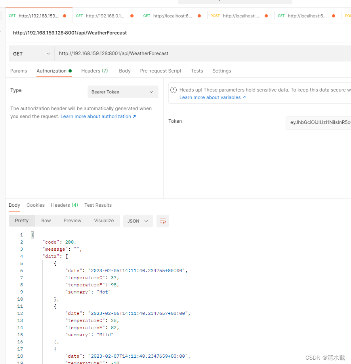Screen dimensions: 351x364
Task: Click the 2023-02-07 date value
Action: pyautogui.click(x=138, y=356)
